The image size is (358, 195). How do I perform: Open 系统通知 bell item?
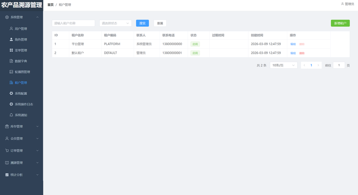(21, 115)
